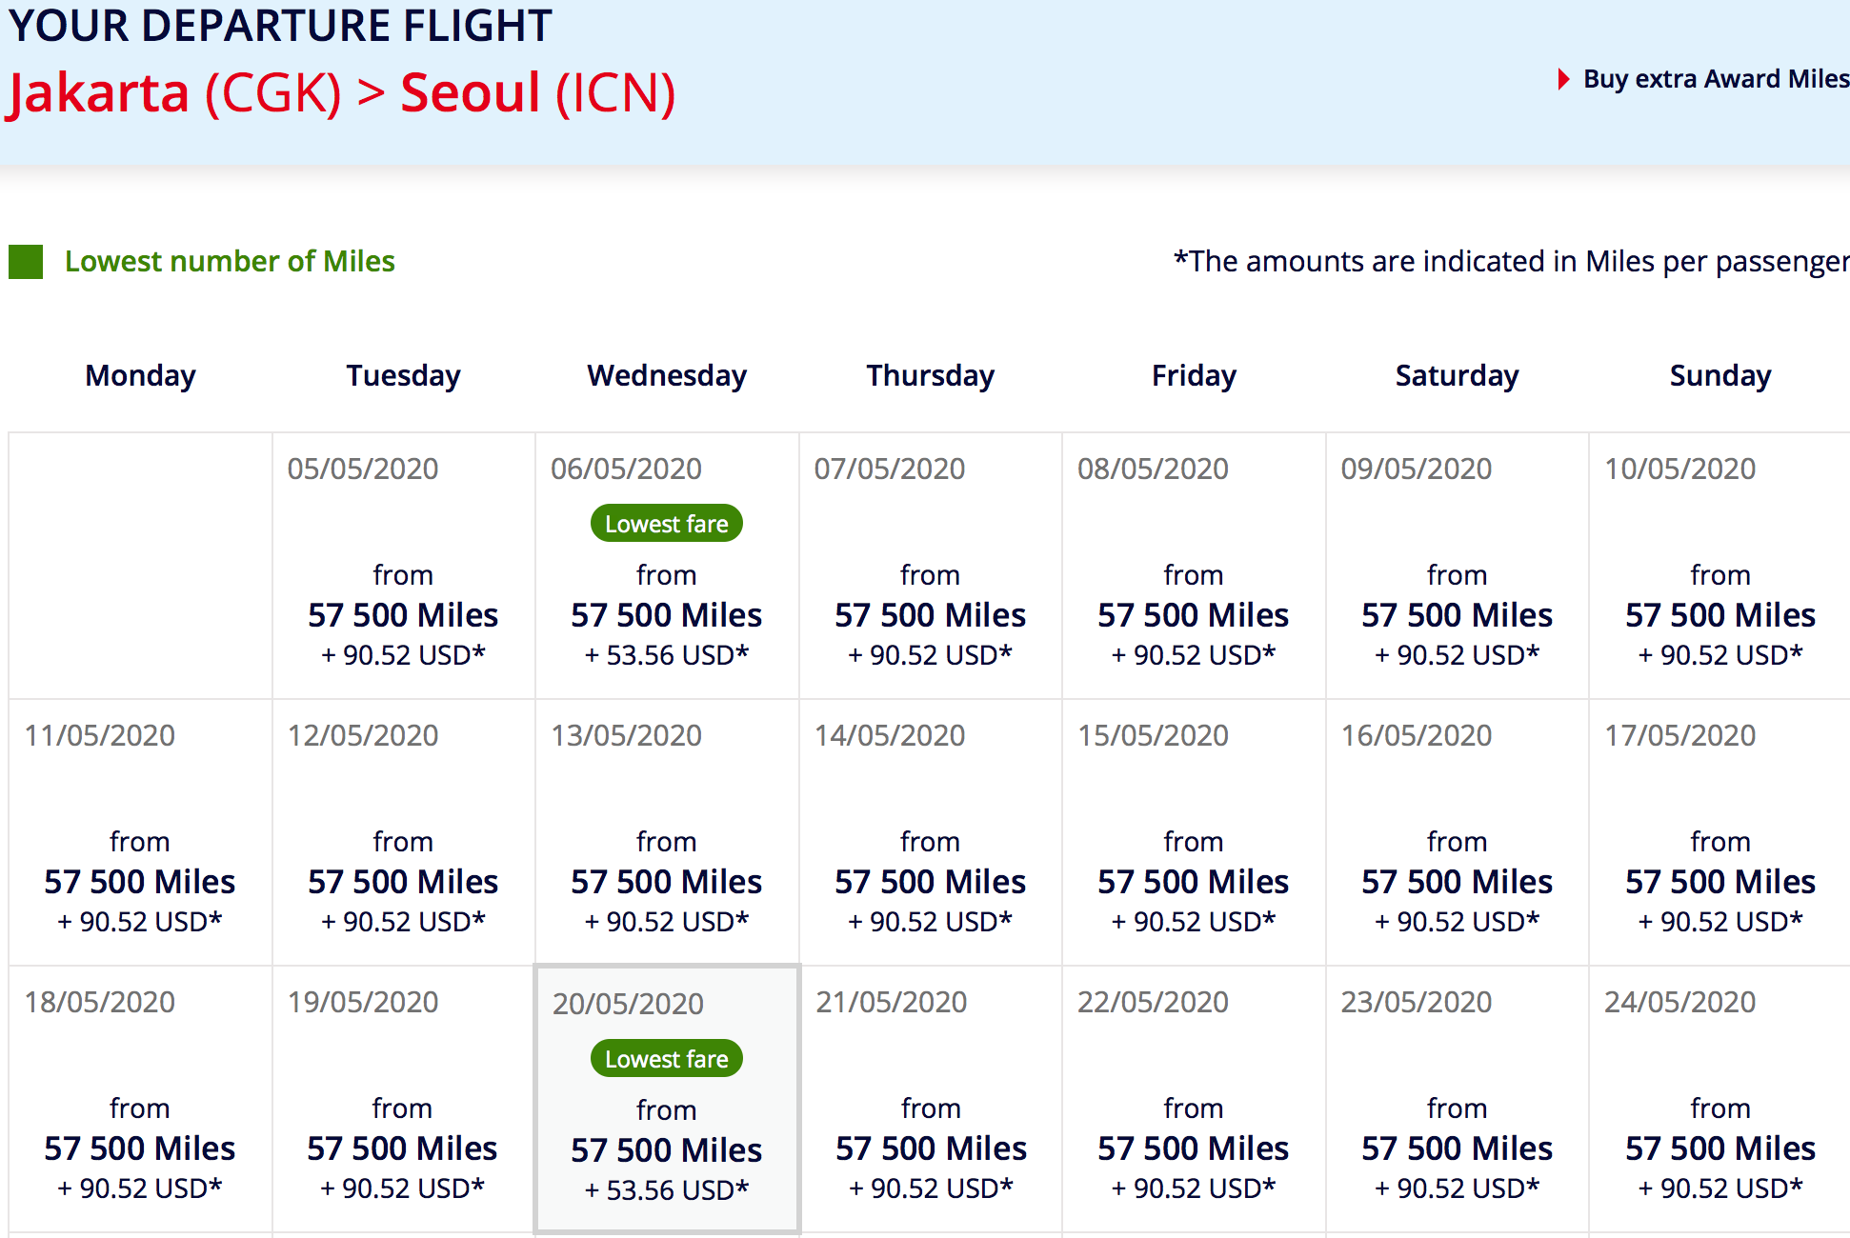The height and width of the screenshot is (1238, 1850).
Task: Click Lowest fare badge on 20/05/2020
Action: [x=666, y=1059]
